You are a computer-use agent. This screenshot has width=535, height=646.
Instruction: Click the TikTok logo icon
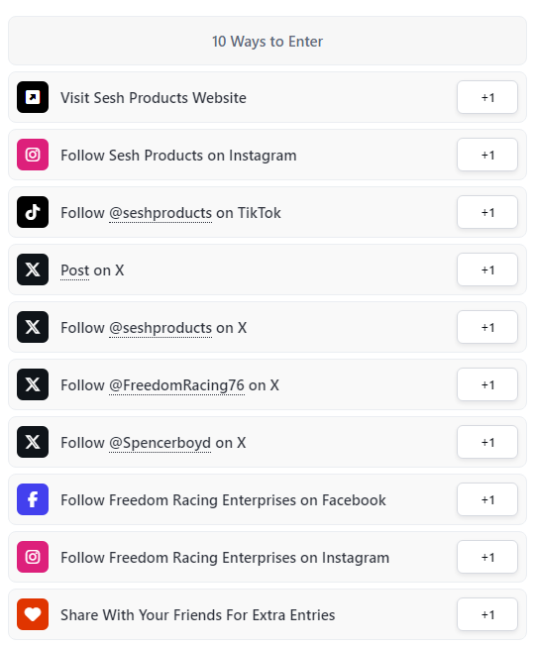point(33,212)
